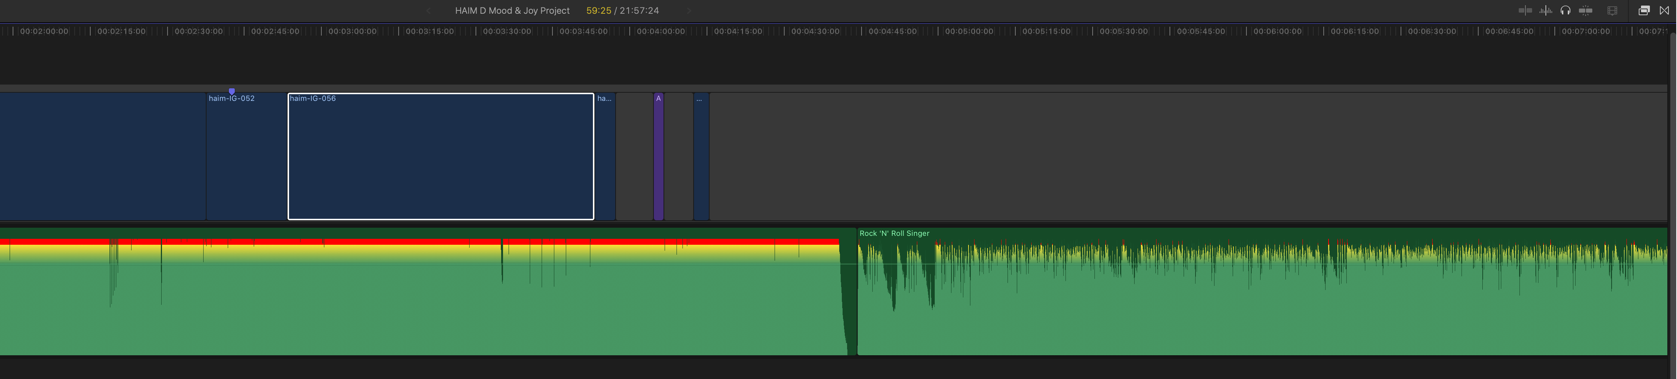Click the ruler at 00:04:45:00
The width and height of the screenshot is (1677, 379).
tap(892, 31)
